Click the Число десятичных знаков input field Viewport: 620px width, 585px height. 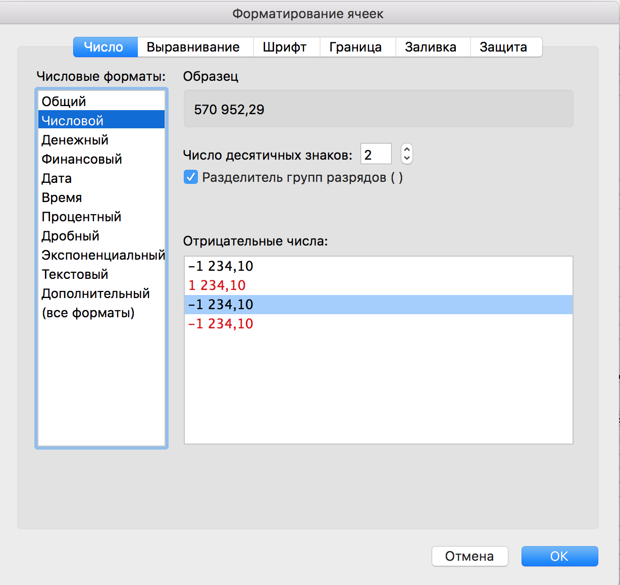376,154
